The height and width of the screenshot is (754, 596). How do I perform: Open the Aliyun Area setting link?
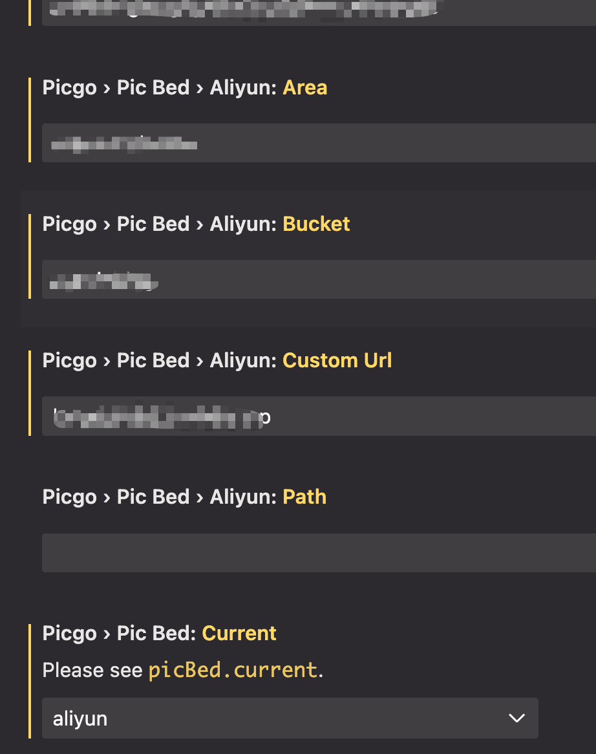click(x=304, y=87)
